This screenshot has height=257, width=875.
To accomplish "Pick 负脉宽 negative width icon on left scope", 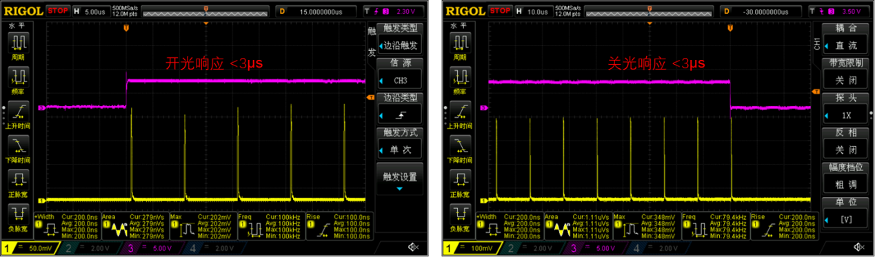I will click(17, 218).
